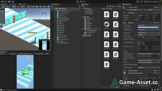The width and height of the screenshot is (162, 91).
Task: Click the Step frame button
Action: [x=84, y=2]
